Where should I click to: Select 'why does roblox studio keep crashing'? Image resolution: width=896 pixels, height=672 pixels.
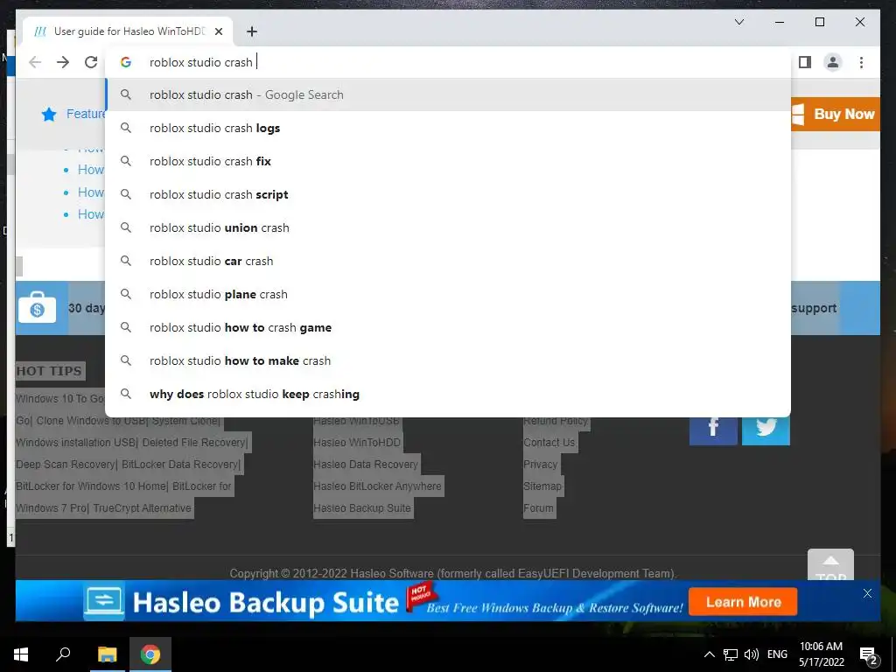449,394
